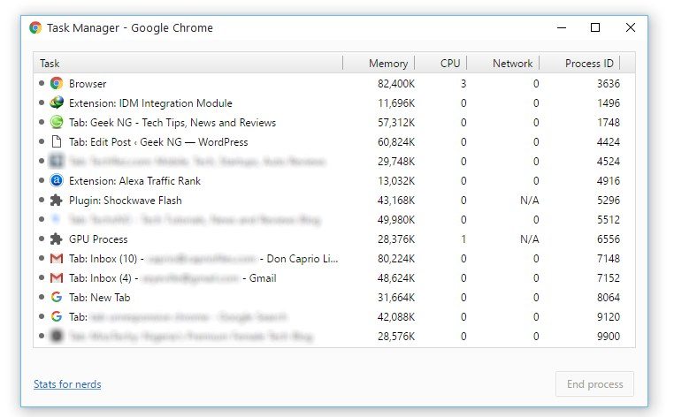Click the Chrome icon beside Browser

(57, 83)
